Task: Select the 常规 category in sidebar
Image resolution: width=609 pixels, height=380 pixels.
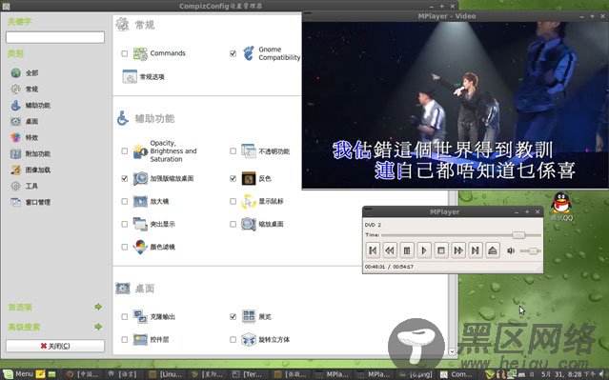Action: tap(25, 90)
